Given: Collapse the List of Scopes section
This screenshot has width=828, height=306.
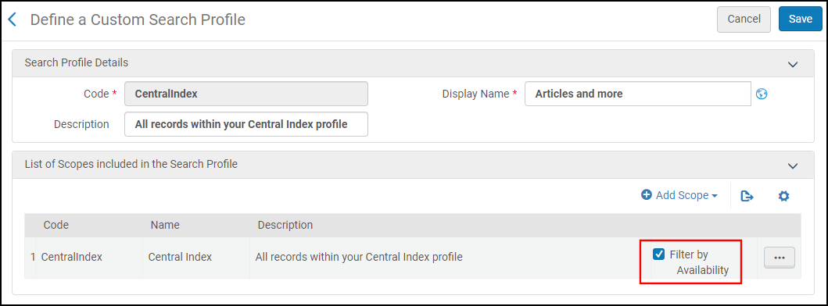Looking at the screenshot, I should [x=792, y=165].
